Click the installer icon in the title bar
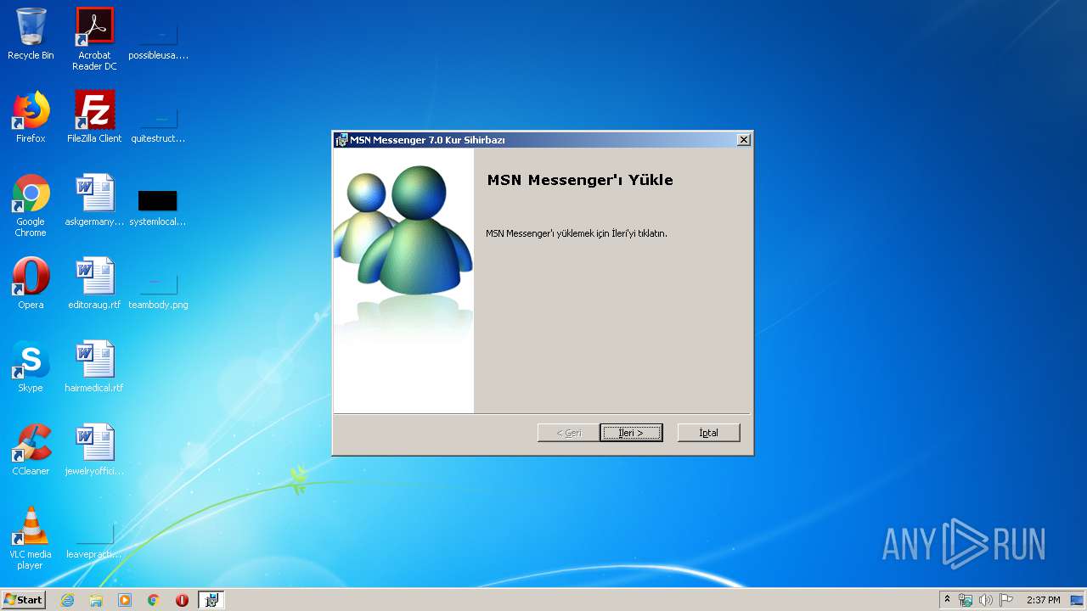Viewport: 1087px width, 611px height. 341,140
